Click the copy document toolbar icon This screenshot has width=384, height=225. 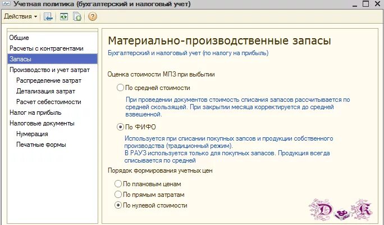point(77,17)
